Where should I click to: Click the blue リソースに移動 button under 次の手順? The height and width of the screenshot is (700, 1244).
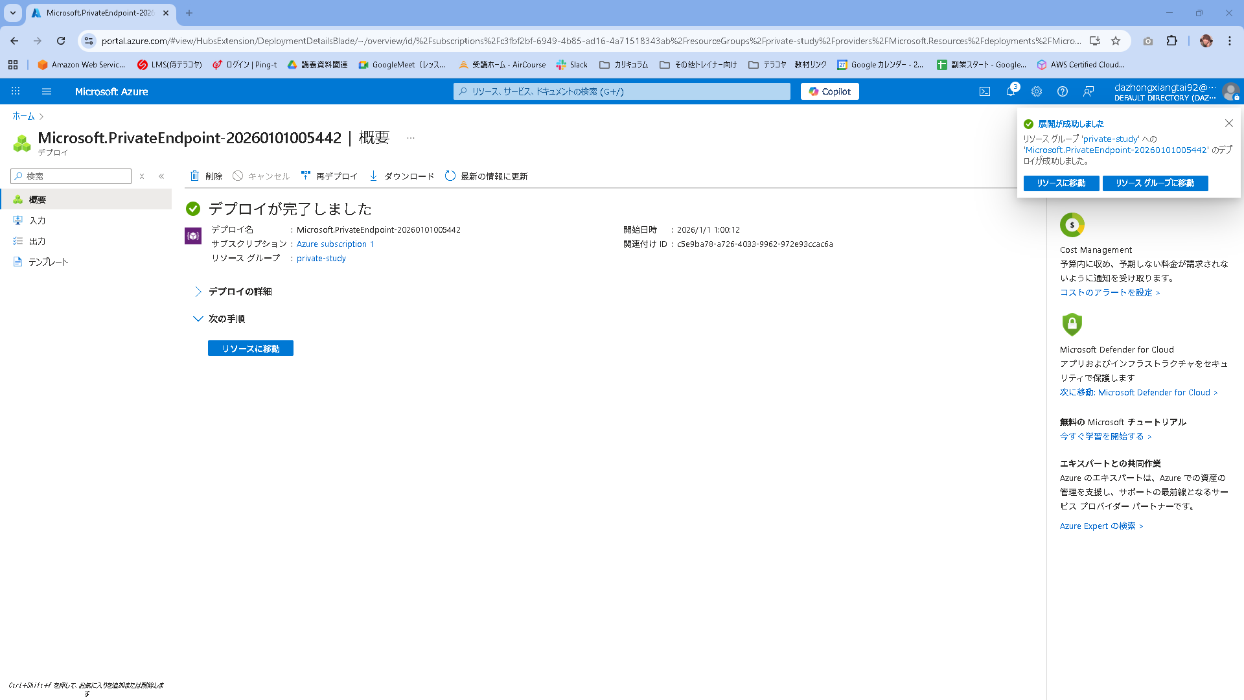(250, 348)
